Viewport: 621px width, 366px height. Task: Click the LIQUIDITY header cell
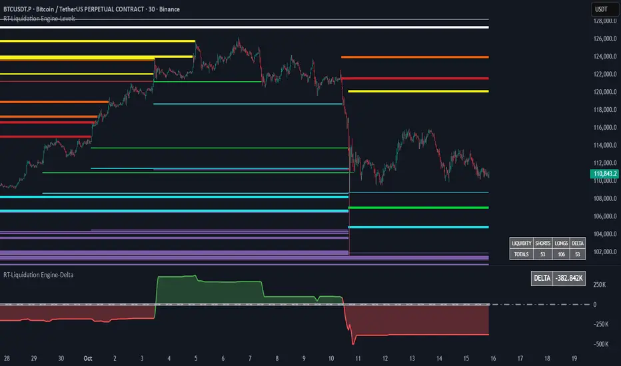(x=521, y=243)
